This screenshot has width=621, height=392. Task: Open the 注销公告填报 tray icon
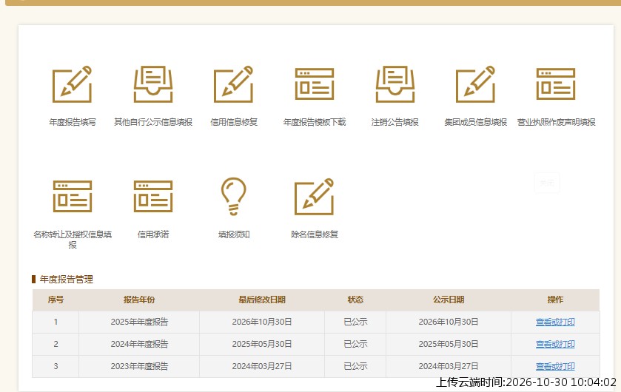[x=395, y=84]
